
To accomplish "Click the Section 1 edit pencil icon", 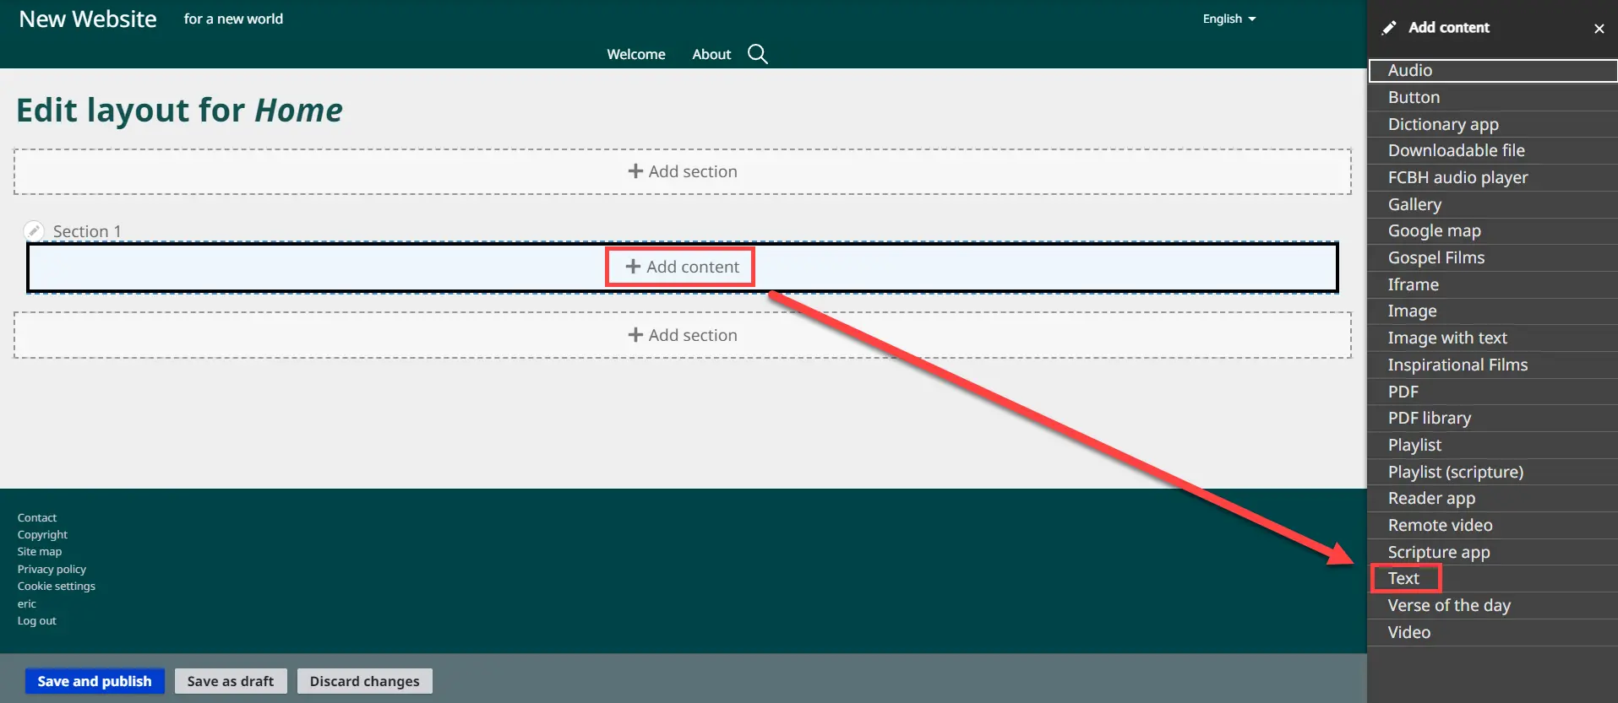I will pyautogui.click(x=34, y=230).
